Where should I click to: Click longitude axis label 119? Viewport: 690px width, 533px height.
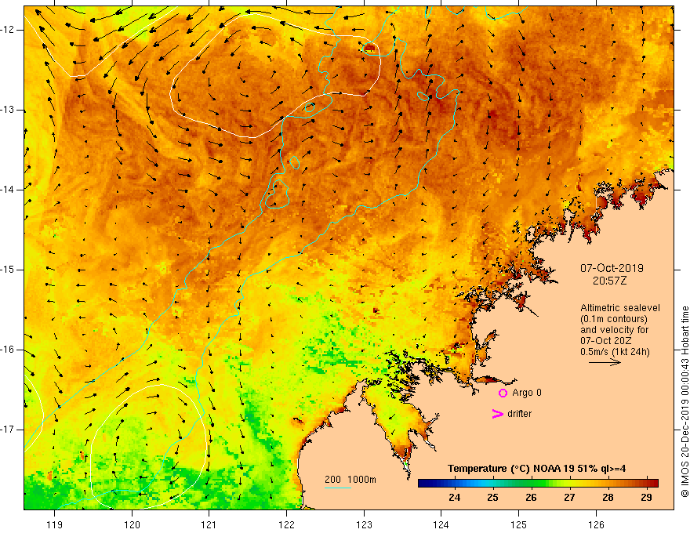54,524
